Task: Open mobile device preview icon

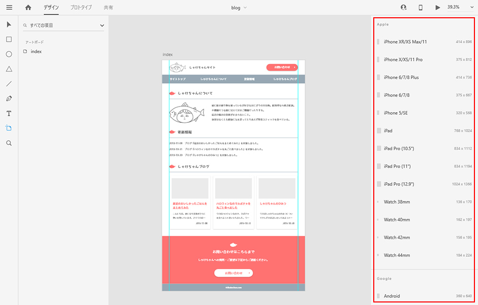Action: click(421, 8)
